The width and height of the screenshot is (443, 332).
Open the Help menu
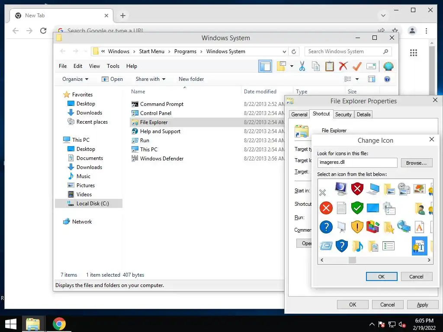coord(132,66)
